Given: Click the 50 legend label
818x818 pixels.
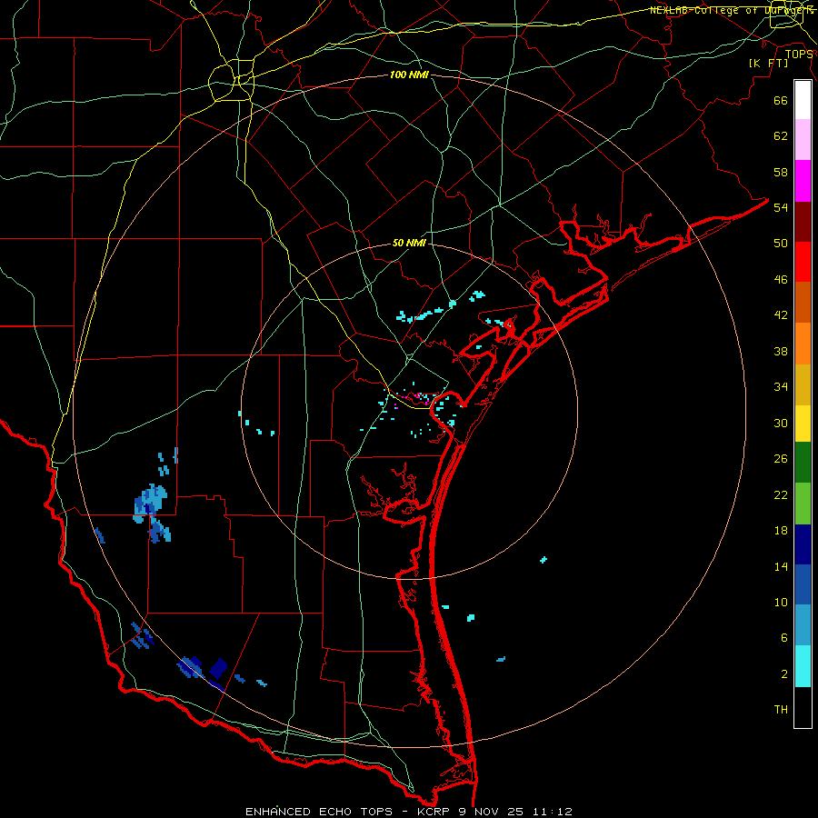Looking at the screenshot, I should (781, 243).
